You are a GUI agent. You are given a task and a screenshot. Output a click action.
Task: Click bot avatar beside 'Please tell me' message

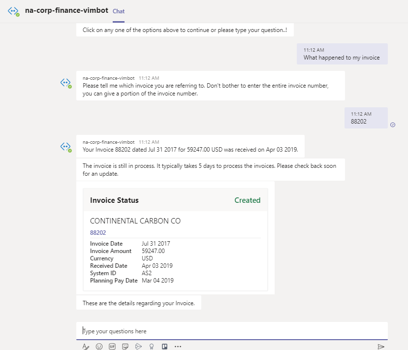pyautogui.click(x=65, y=83)
